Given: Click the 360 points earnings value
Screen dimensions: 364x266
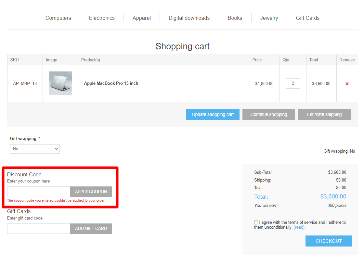Looking at the screenshot, I should point(337,206).
